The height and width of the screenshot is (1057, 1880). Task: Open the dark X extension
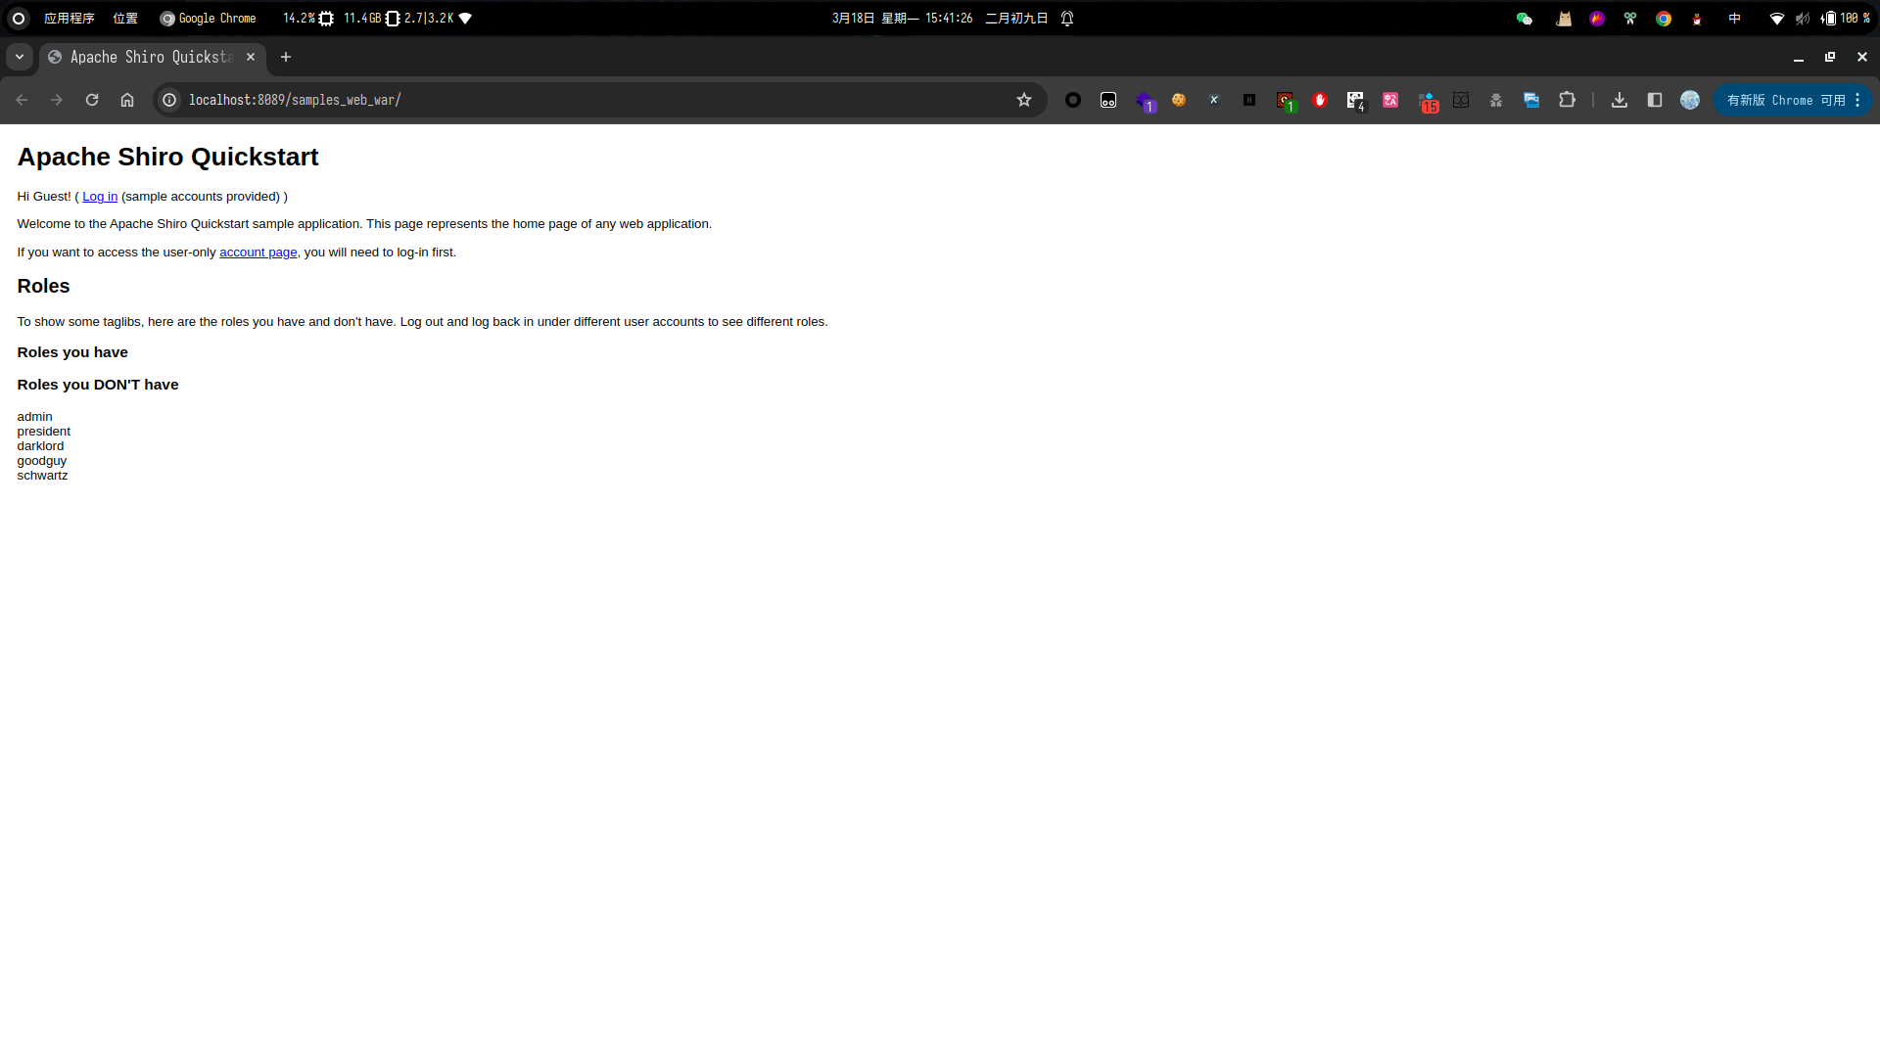[1214, 100]
